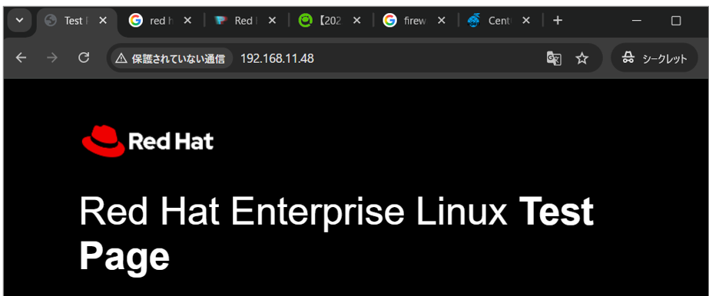Switch to the 【202 tab
Screen dimensions: 709x296
coord(330,21)
